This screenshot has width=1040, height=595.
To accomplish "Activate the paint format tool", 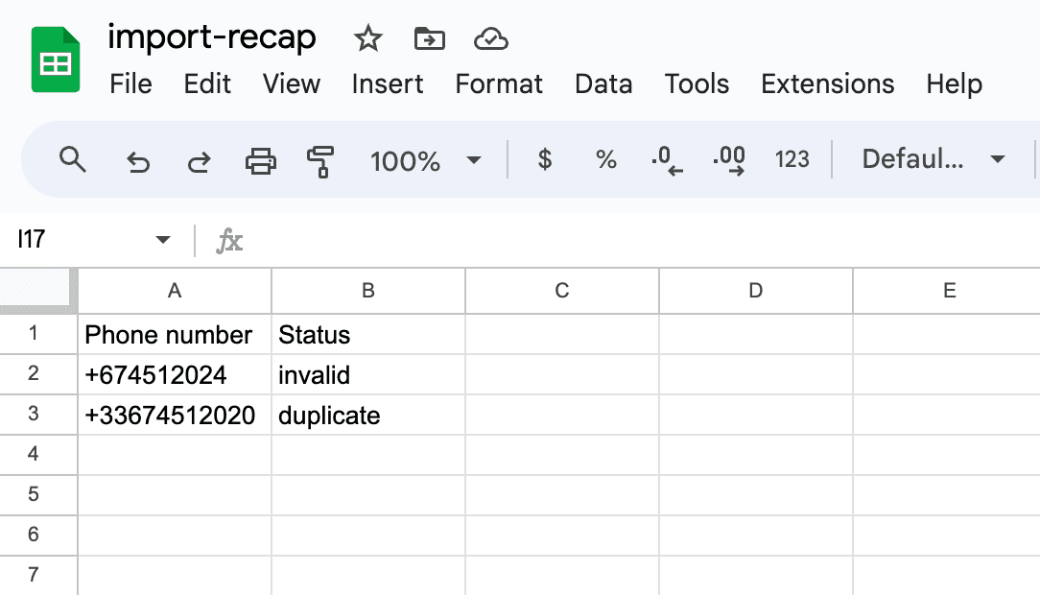I will click(320, 160).
